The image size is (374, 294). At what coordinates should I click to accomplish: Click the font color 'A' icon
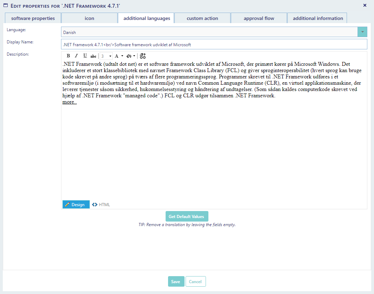117,56
